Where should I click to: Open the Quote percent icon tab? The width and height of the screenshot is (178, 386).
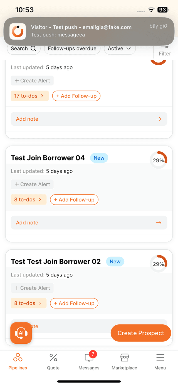click(53, 358)
